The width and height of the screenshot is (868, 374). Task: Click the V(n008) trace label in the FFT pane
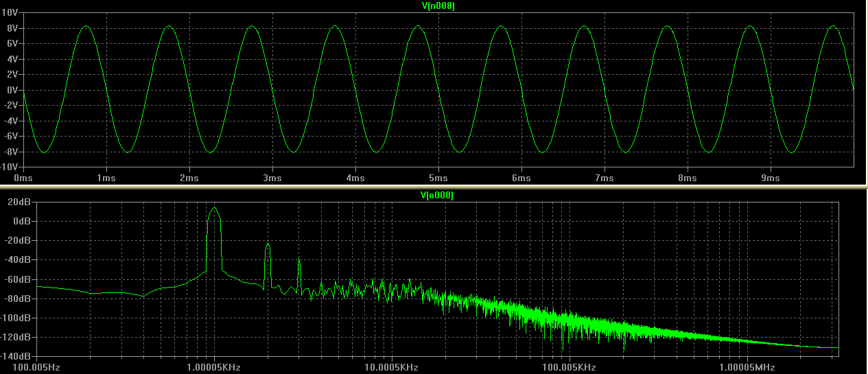(x=438, y=196)
